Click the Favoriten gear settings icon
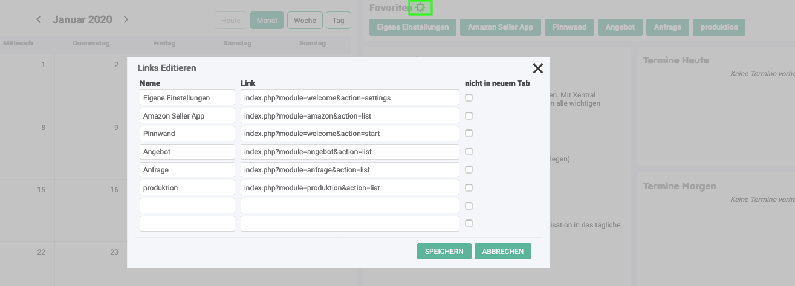Screen dimensions: 795x286 point(420,8)
